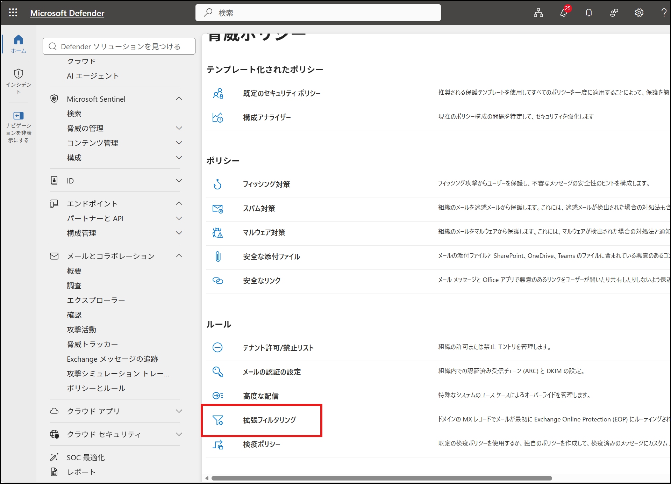Click the Defender ソリューションを見つける search field

(x=119, y=46)
